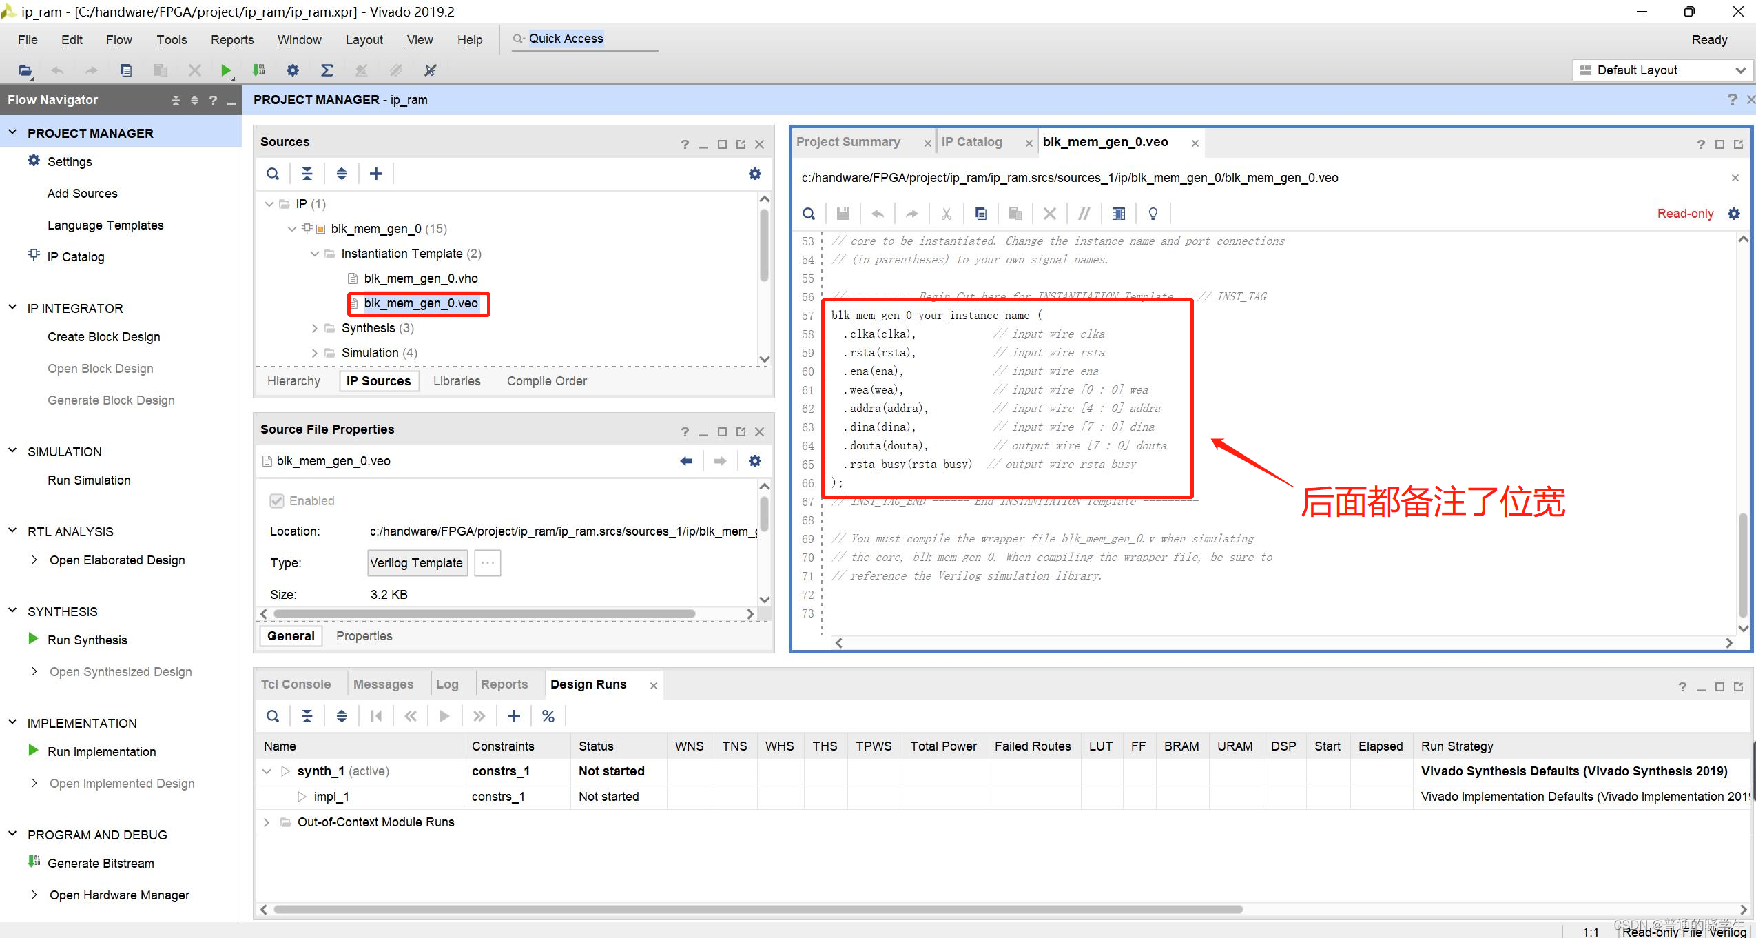Image resolution: width=1756 pixels, height=938 pixels.
Task: Expand Out-of-Context Module Runs row
Action: (x=267, y=822)
